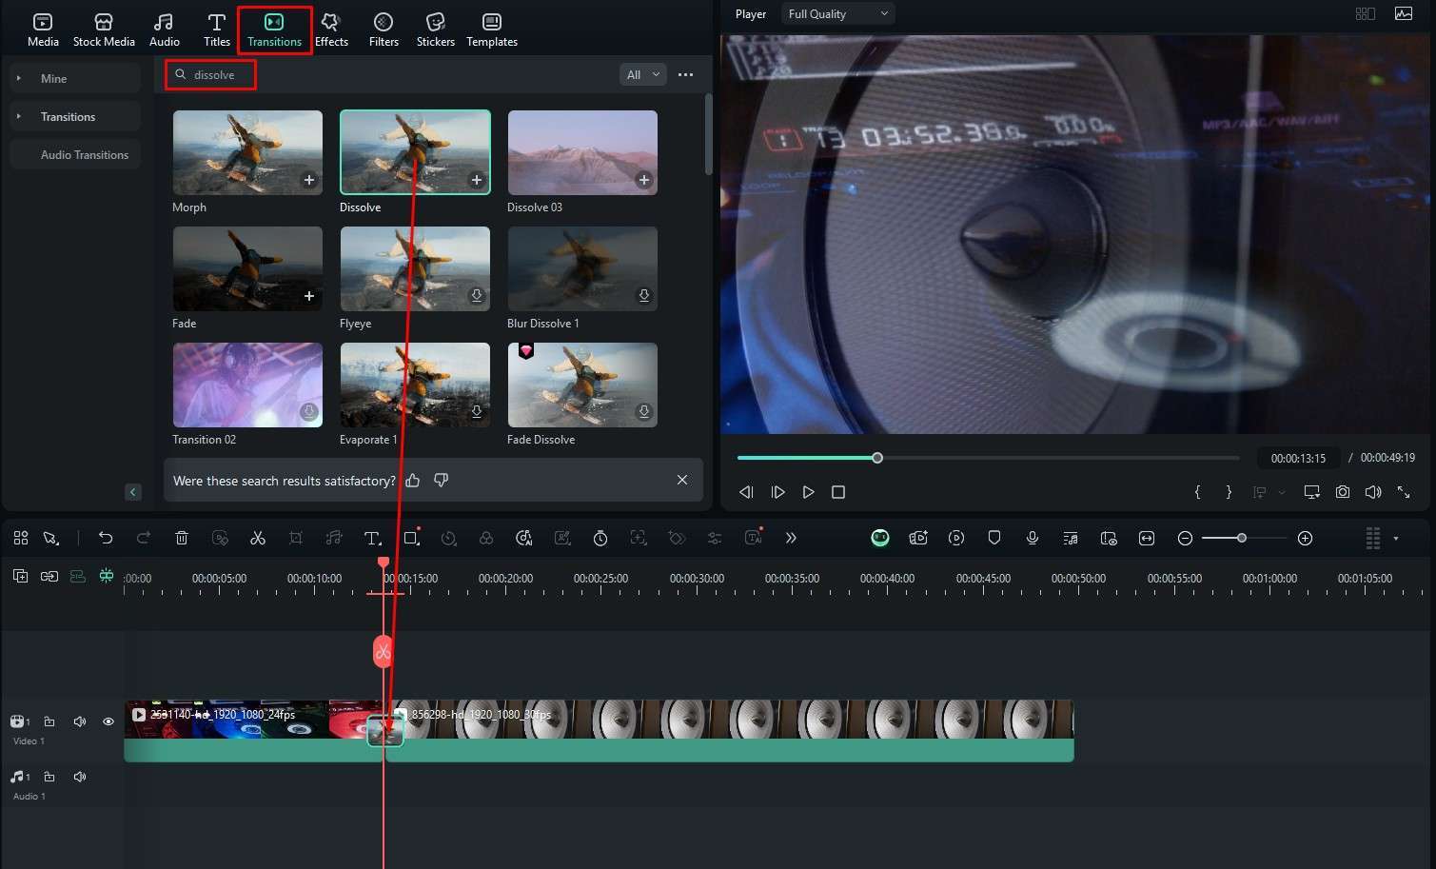Select the Transition 02 thumbnail
1436x869 pixels.
(x=247, y=385)
